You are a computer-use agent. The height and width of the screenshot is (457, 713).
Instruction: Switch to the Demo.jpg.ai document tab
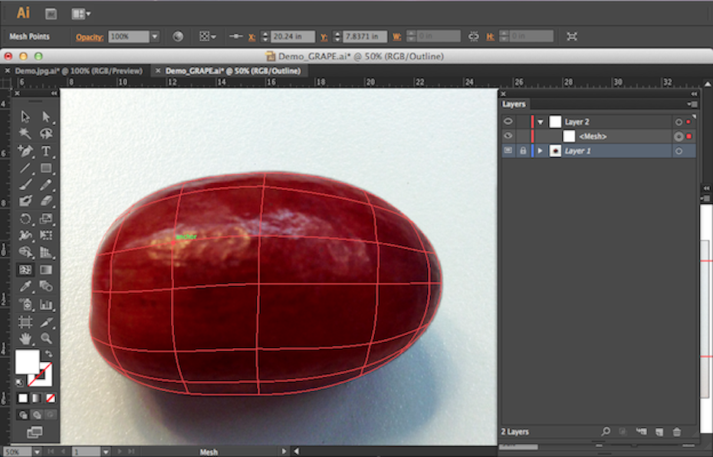point(78,71)
